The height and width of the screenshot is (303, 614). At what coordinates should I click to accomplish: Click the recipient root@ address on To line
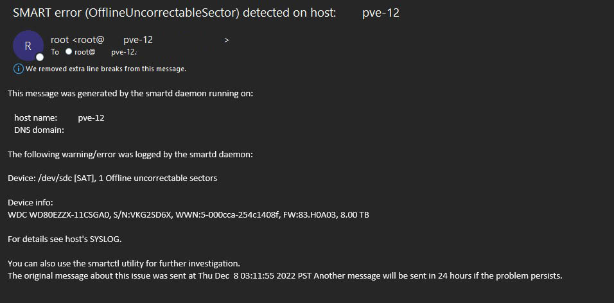click(x=85, y=52)
